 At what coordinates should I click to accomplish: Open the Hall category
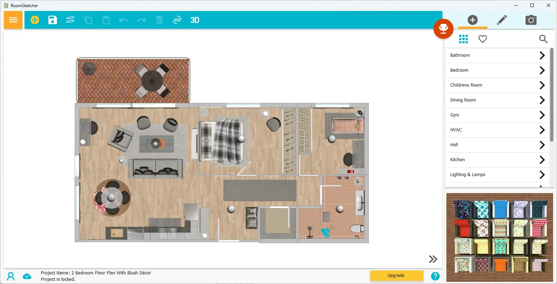click(x=497, y=145)
